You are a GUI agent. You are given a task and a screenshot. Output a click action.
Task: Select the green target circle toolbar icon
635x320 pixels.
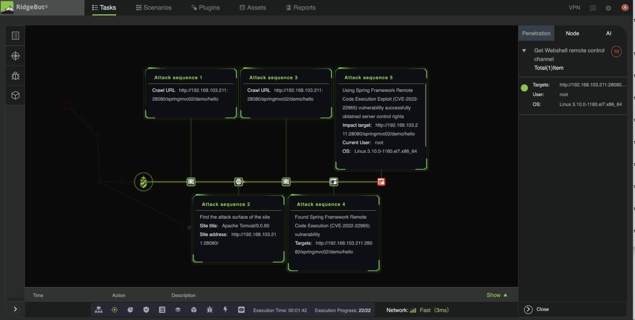[x=115, y=310]
